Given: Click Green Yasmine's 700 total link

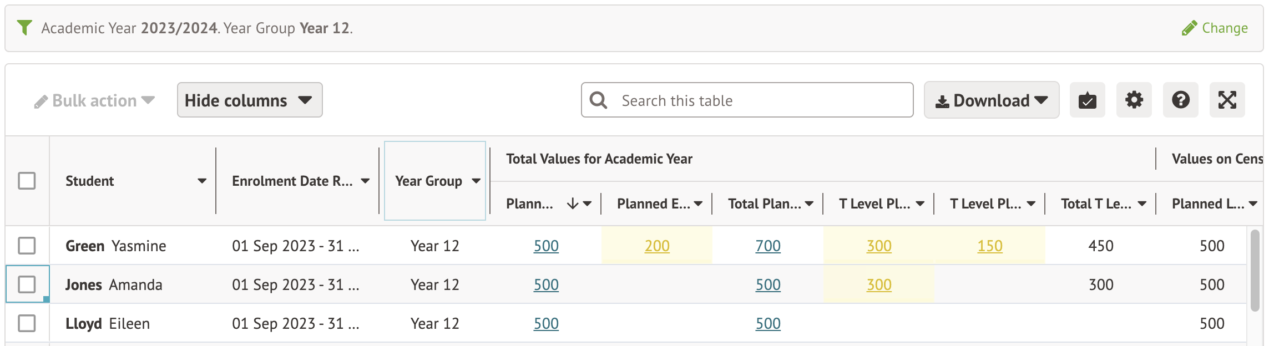Looking at the screenshot, I should (x=767, y=246).
